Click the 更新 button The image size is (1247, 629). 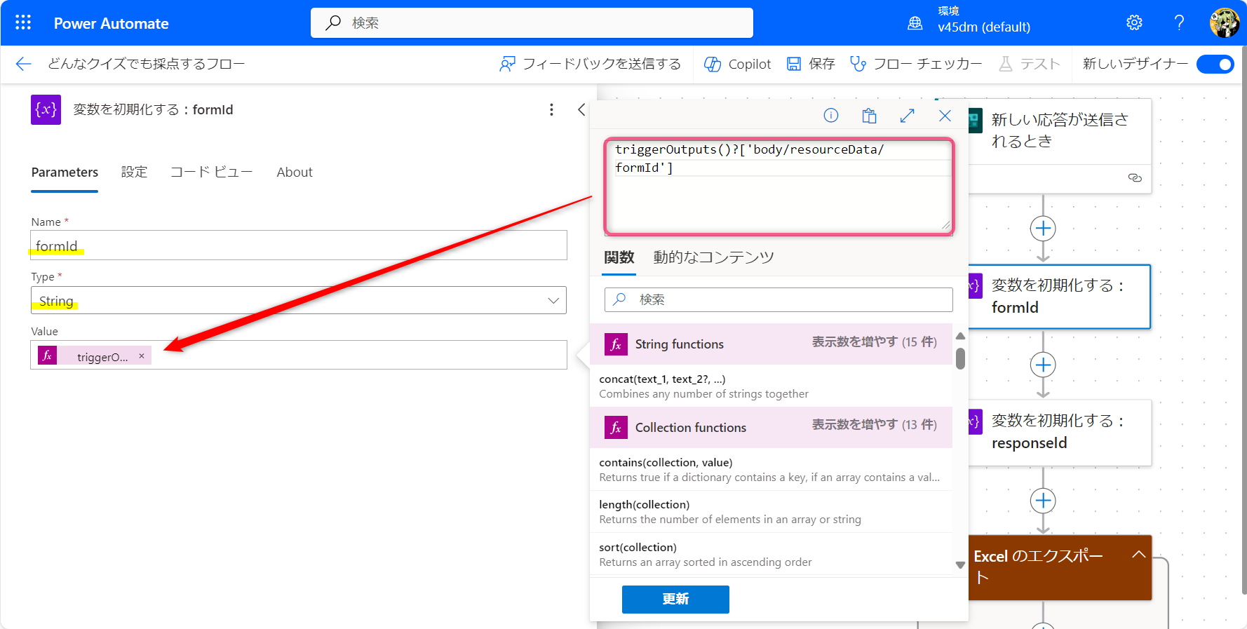point(675,599)
